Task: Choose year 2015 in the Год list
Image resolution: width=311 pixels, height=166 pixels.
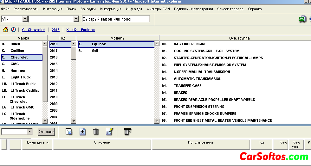Action: [x=54, y=64]
